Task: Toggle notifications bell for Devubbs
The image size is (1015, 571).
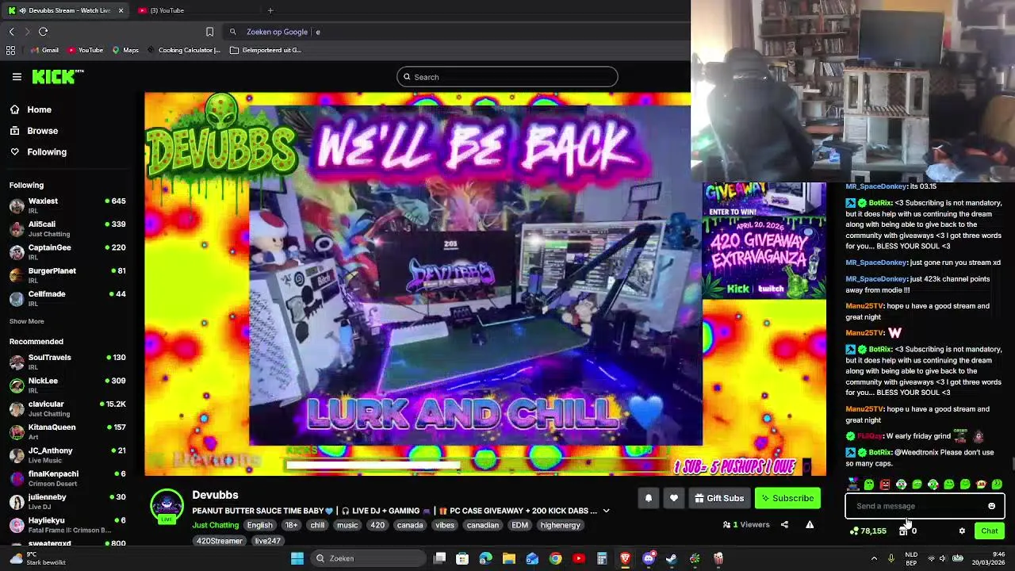Action: [x=648, y=498]
